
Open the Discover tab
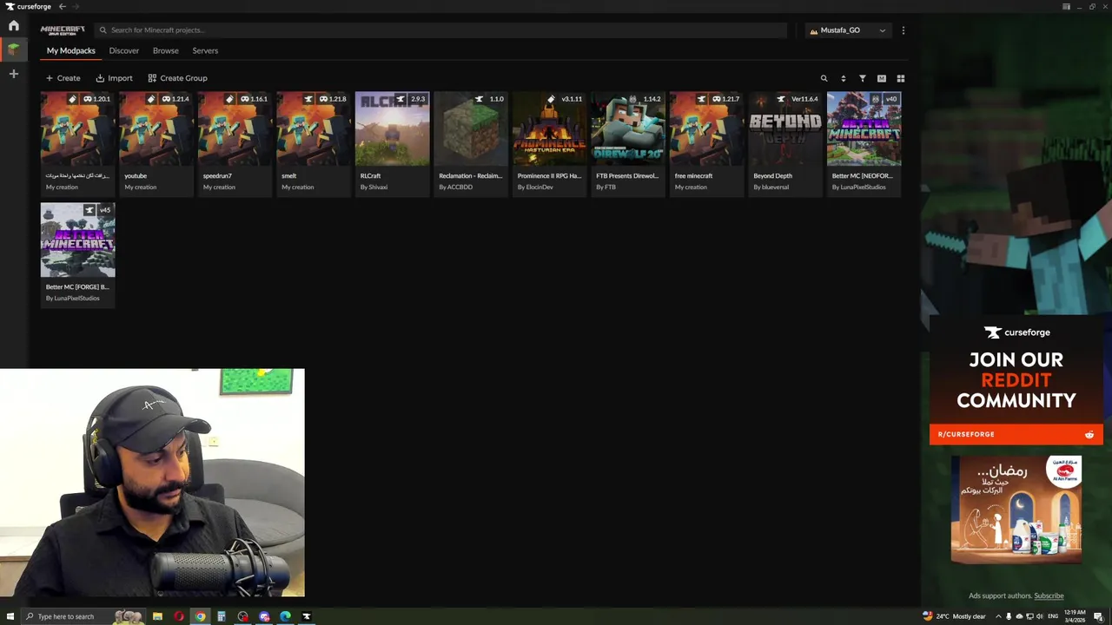(123, 50)
